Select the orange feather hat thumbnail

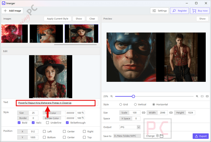point(46,34)
